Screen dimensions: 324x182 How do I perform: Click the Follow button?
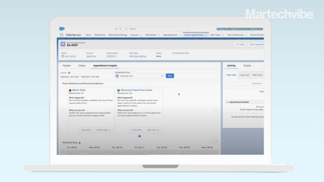pos(241,44)
